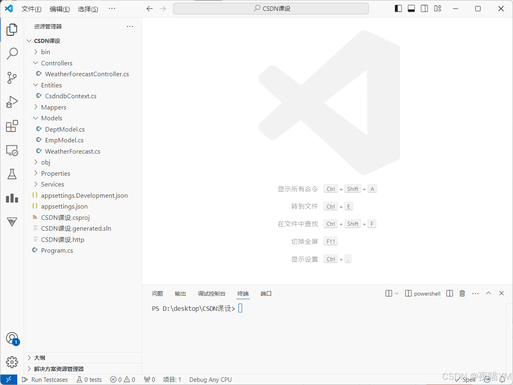Click the VS Code logo icon

(9, 8)
